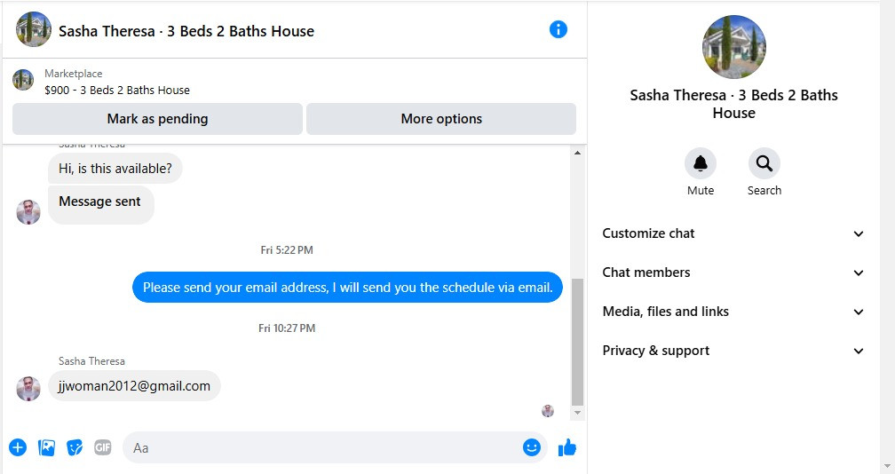This screenshot has width=895, height=474.
Task: Expand the Chat members section
Action: coord(733,273)
